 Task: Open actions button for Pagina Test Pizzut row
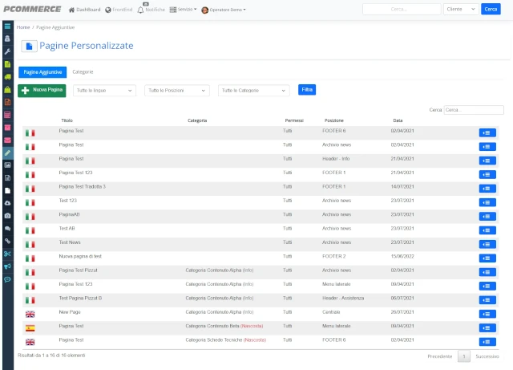487,272
